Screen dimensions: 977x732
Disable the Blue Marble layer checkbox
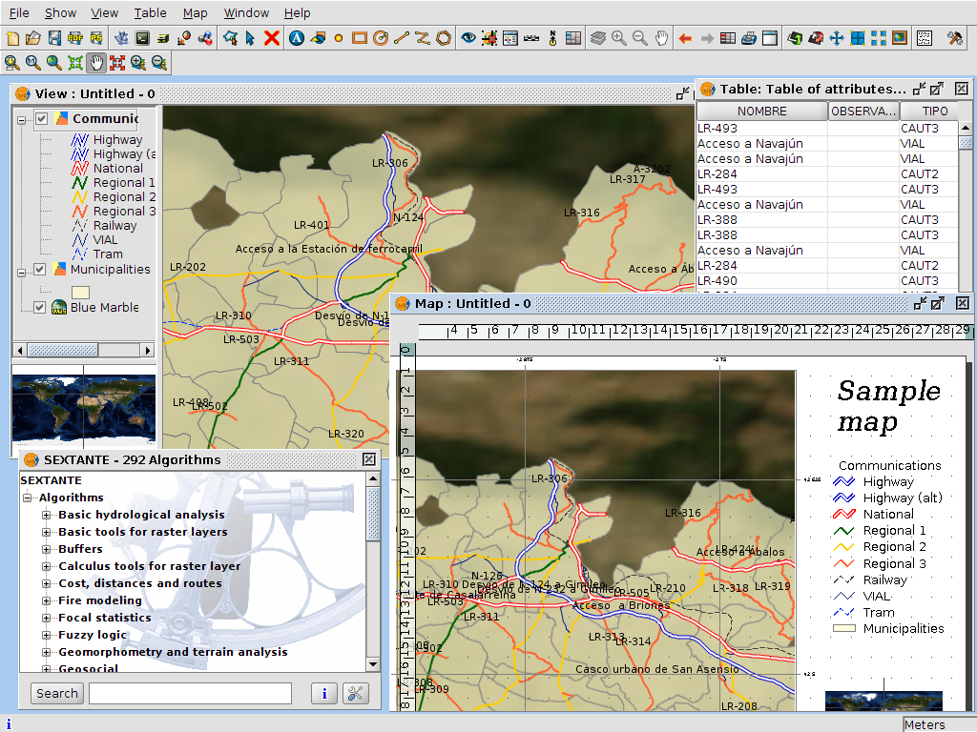click(x=39, y=307)
